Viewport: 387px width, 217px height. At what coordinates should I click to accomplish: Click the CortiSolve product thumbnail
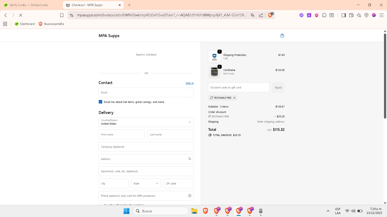(214, 72)
